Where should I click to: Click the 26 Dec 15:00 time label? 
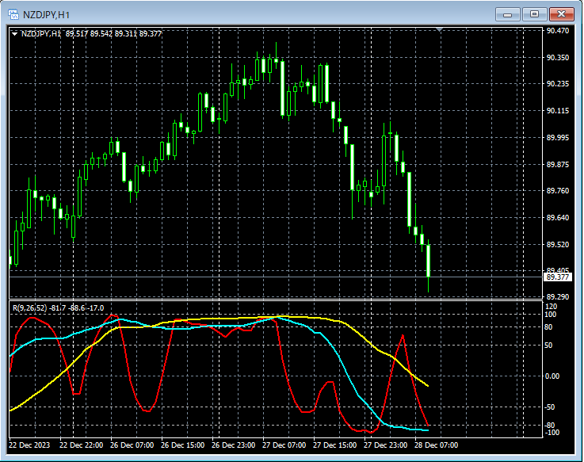click(x=182, y=445)
